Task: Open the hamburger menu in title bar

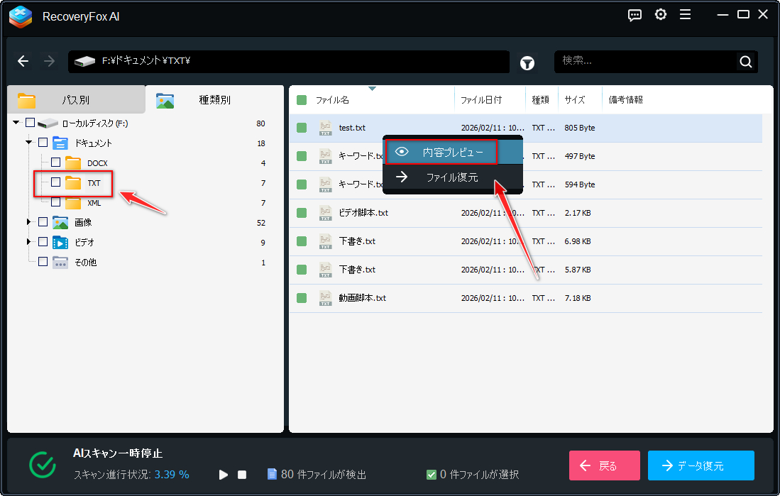Action: [685, 15]
